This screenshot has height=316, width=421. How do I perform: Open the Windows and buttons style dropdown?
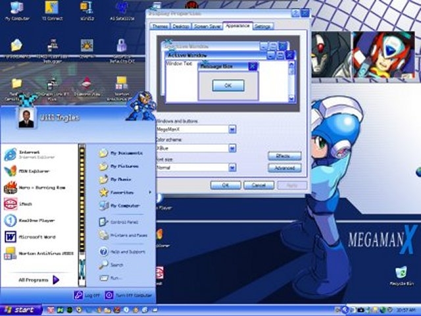click(x=232, y=130)
